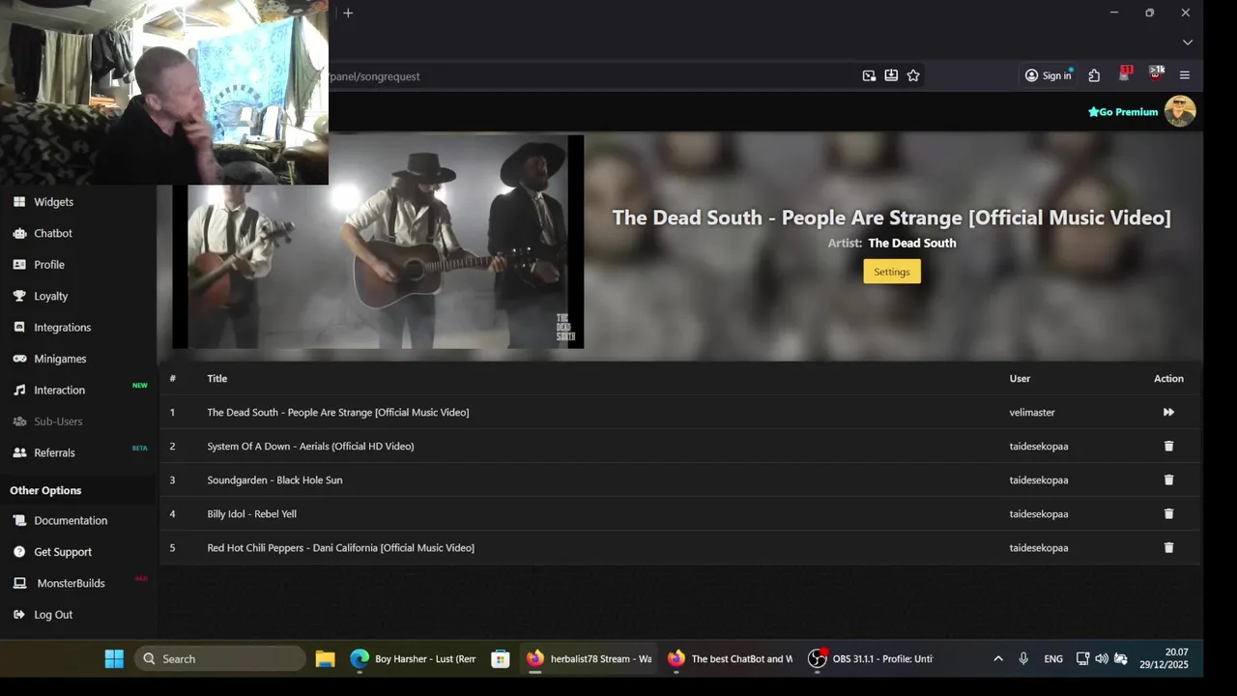Show hidden system tray icons

(x=998, y=658)
